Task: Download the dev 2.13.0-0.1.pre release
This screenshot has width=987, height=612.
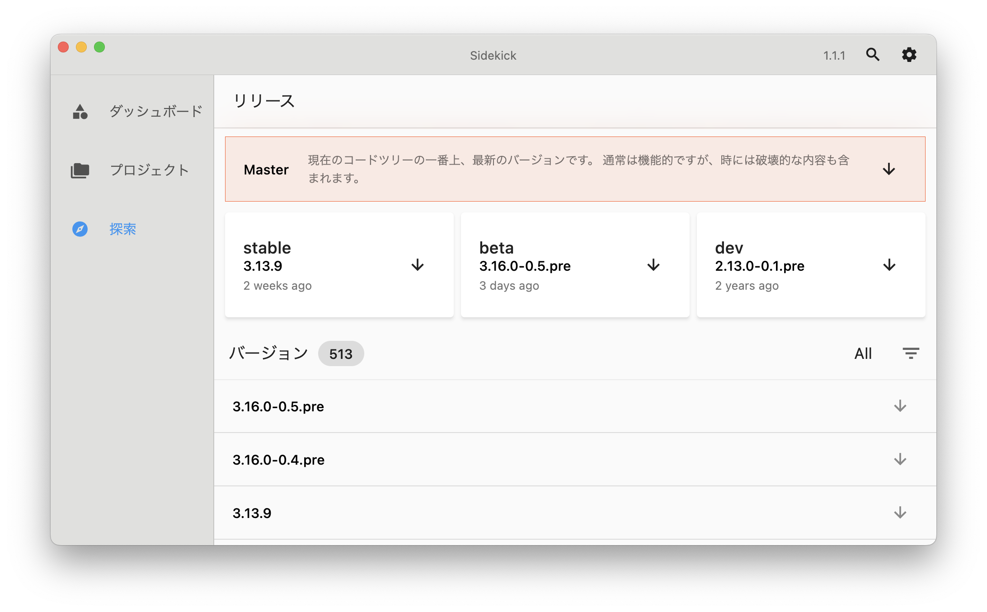Action: pyautogui.click(x=889, y=265)
